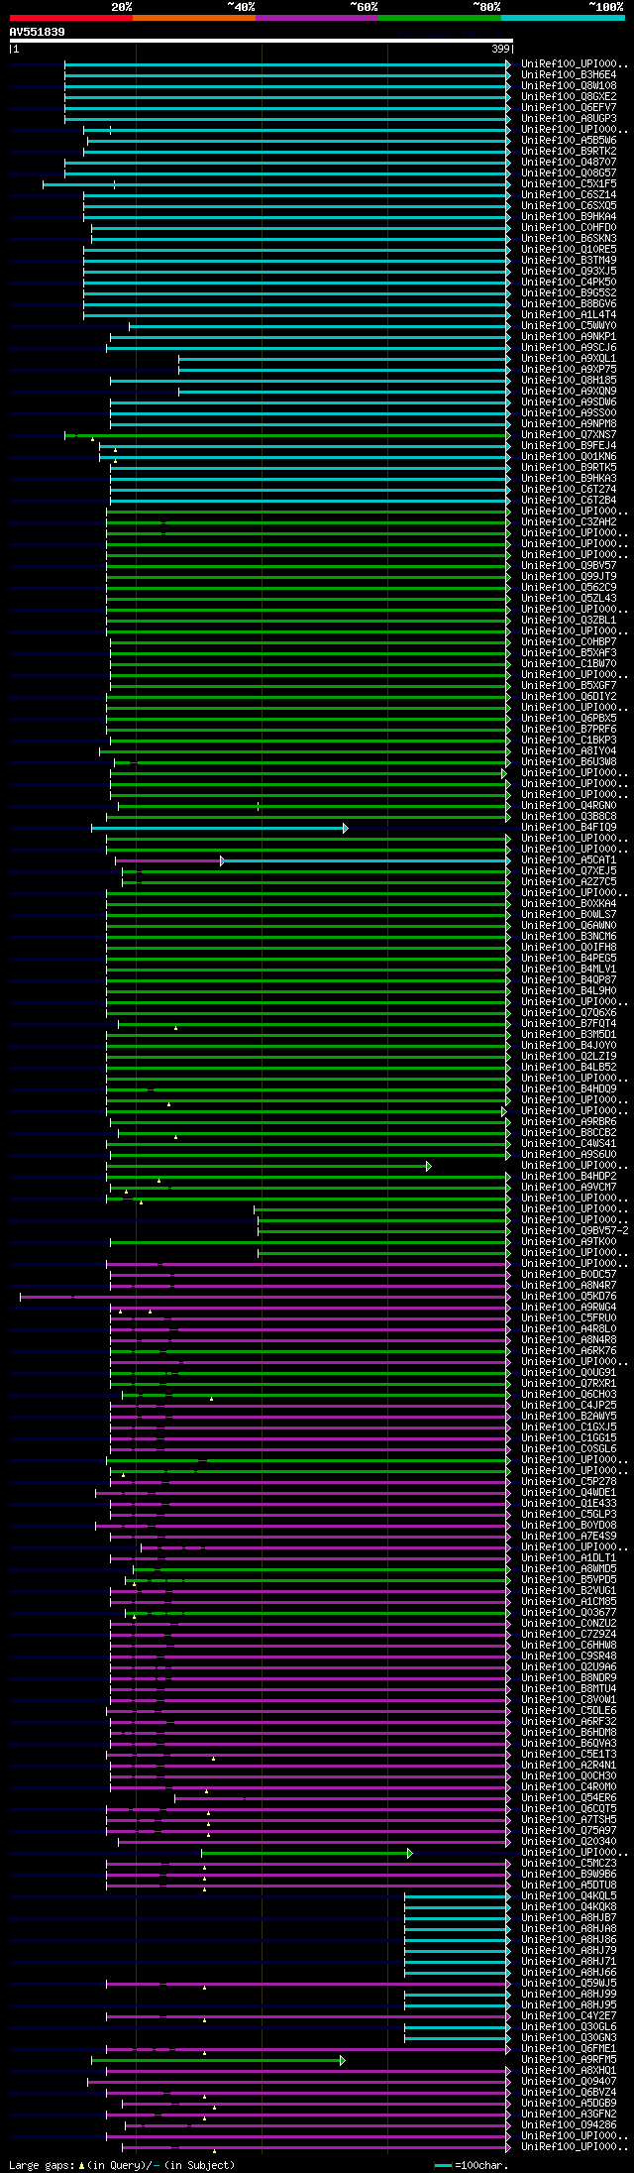
Task: Select the UniRef100_B3TM49 label
Action: (569, 260)
